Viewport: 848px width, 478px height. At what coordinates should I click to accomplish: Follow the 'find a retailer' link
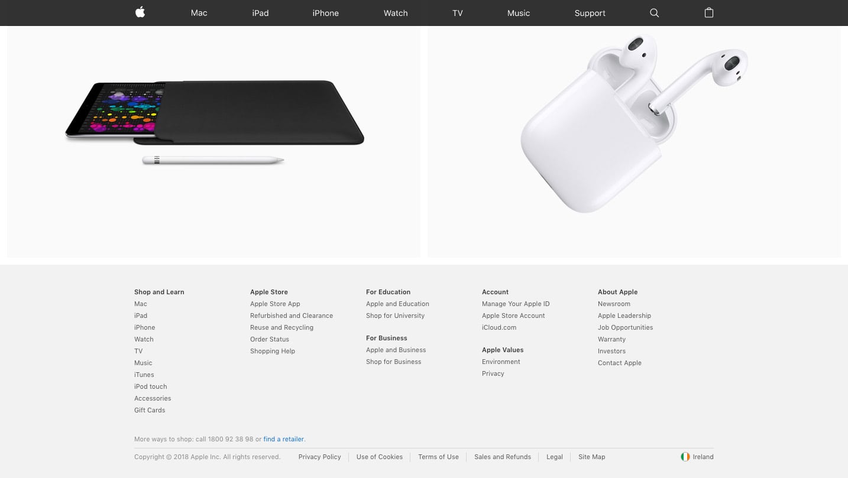(x=284, y=439)
